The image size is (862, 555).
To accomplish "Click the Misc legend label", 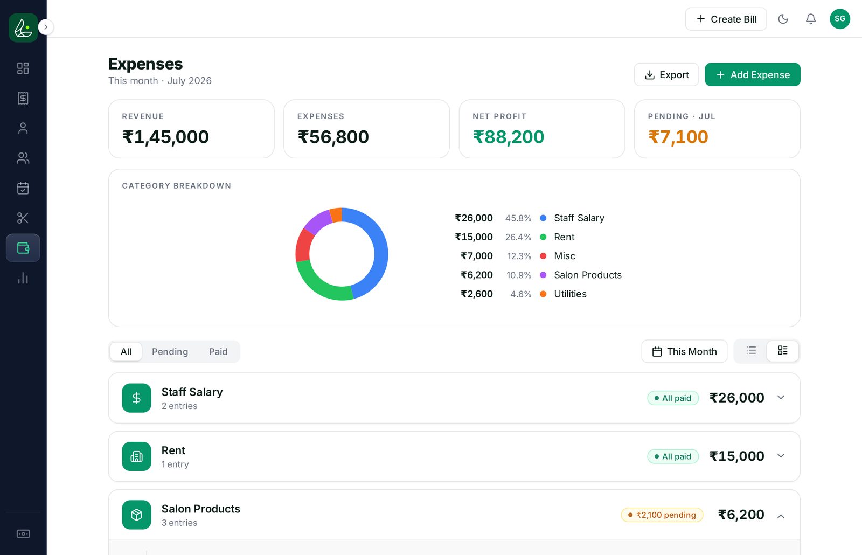I will [x=565, y=256].
